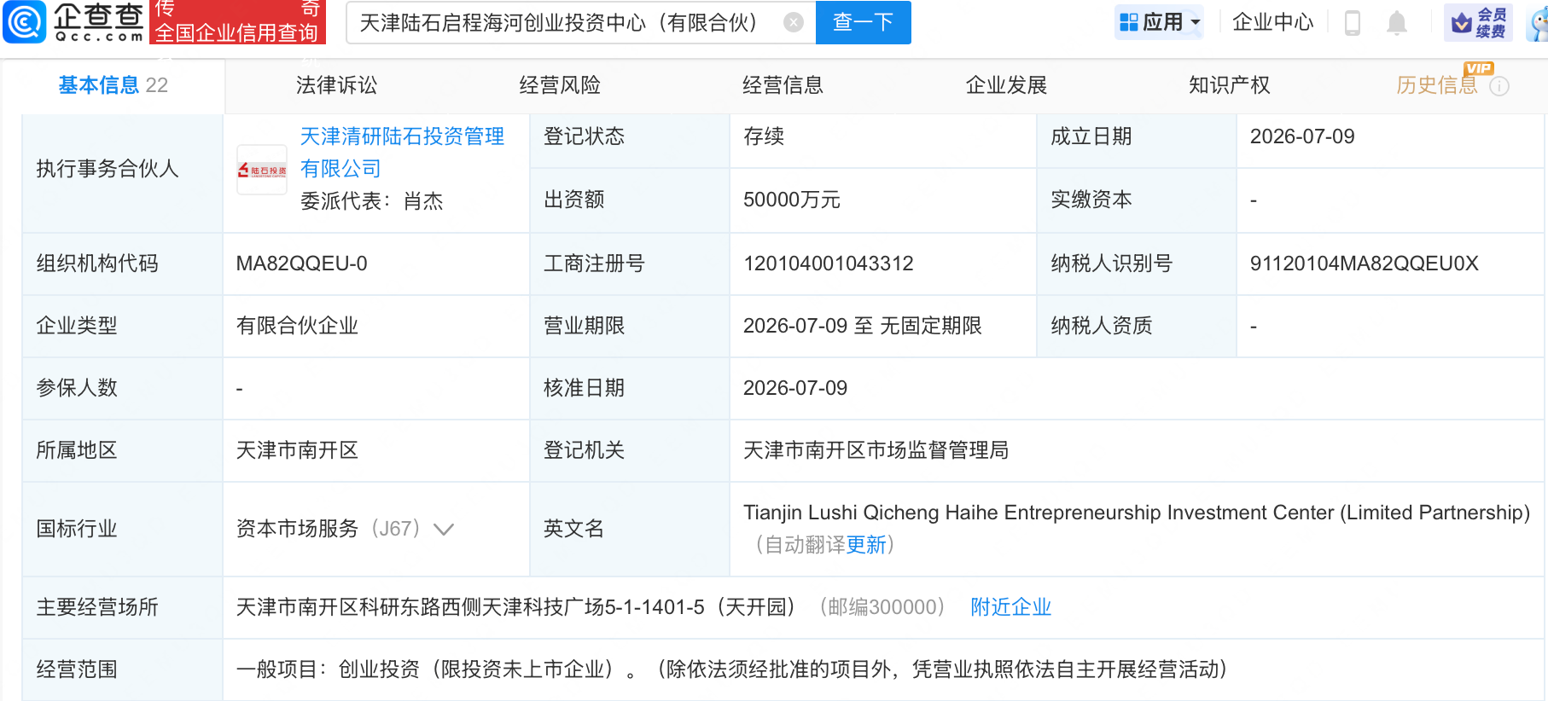Switch to the 基本信息 tab
1548x701 pixels.
click(113, 85)
